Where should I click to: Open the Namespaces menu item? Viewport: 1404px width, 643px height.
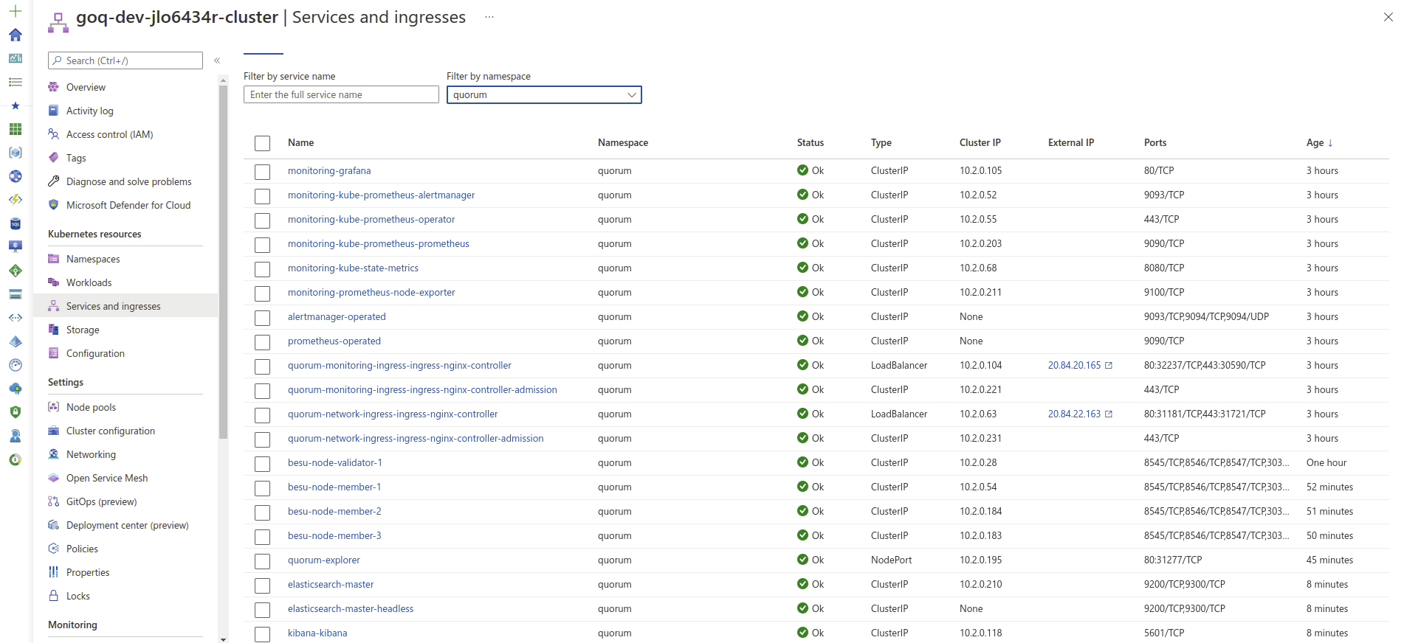click(93, 259)
